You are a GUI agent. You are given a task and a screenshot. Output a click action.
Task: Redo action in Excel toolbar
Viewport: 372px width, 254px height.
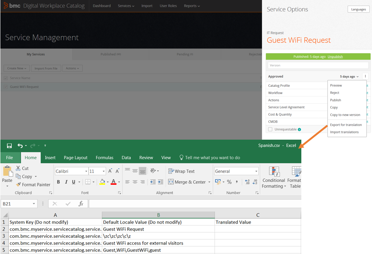pos(33,146)
